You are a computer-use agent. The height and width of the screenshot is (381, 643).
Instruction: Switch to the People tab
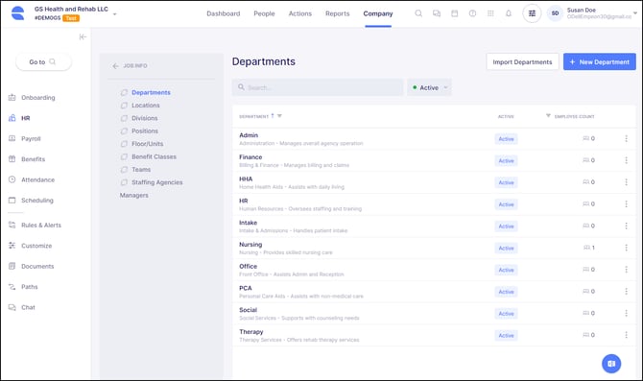click(x=264, y=13)
